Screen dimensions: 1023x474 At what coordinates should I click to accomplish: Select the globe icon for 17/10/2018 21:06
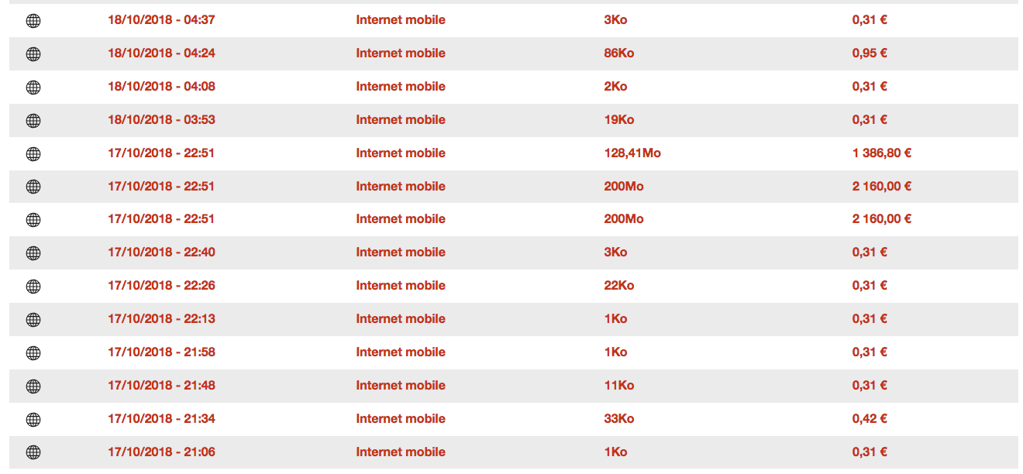pos(33,453)
